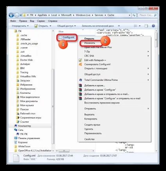Choose Удалить in context menu
166x171 pixels.
point(89,129)
